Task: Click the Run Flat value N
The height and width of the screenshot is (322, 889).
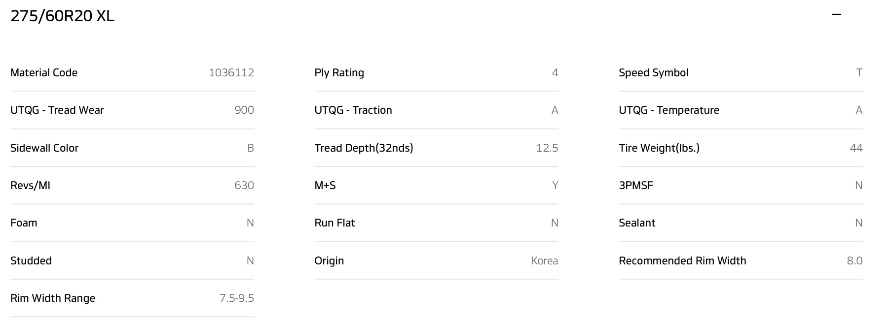Action: pos(555,223)
